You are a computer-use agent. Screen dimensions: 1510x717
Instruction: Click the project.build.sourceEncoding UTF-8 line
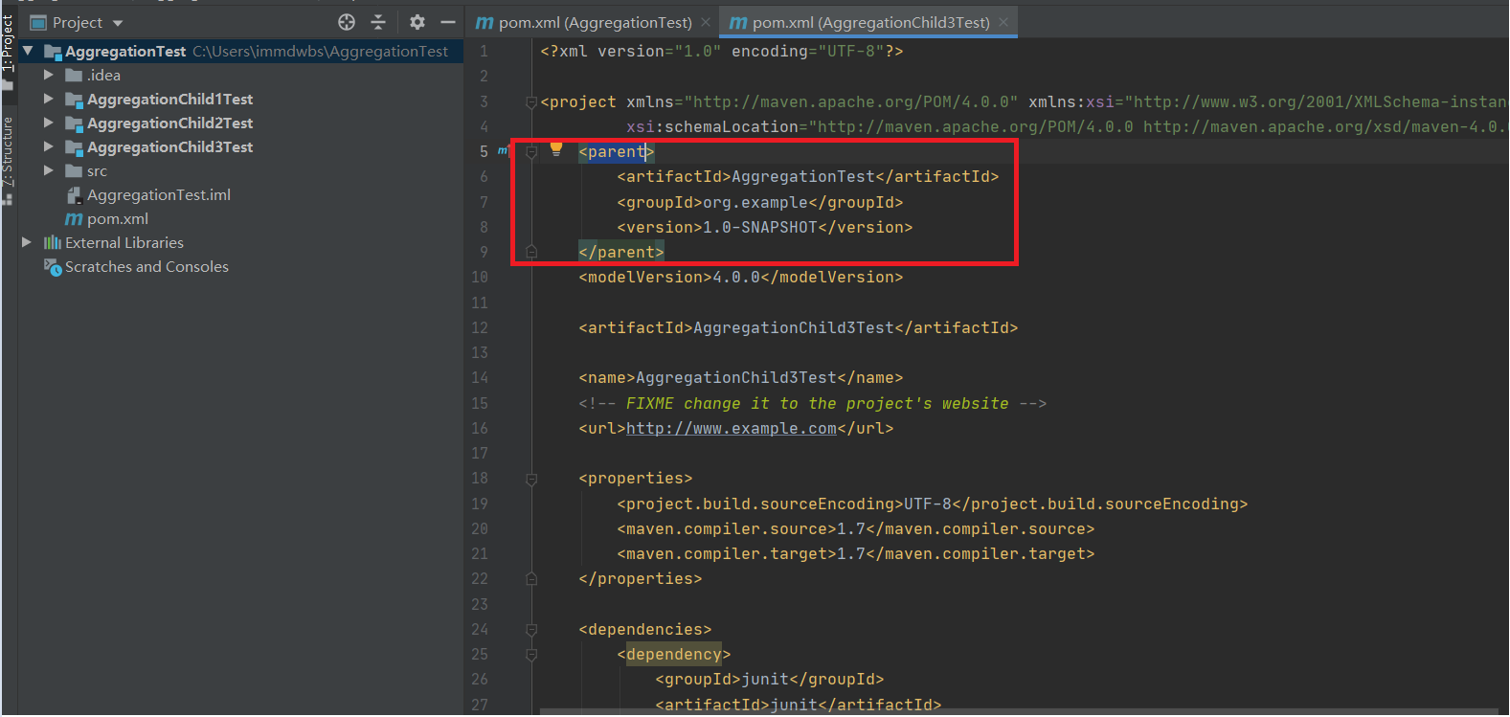click(933, 504)
